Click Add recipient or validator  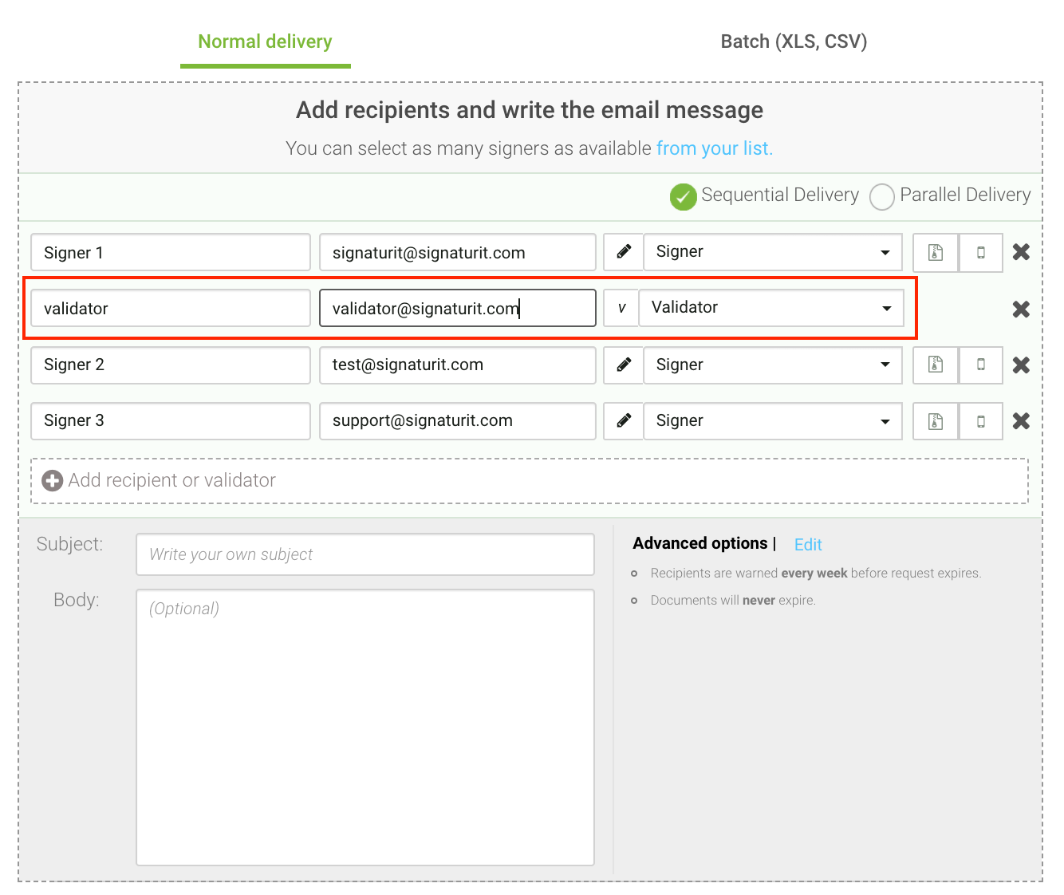[530, 480]
